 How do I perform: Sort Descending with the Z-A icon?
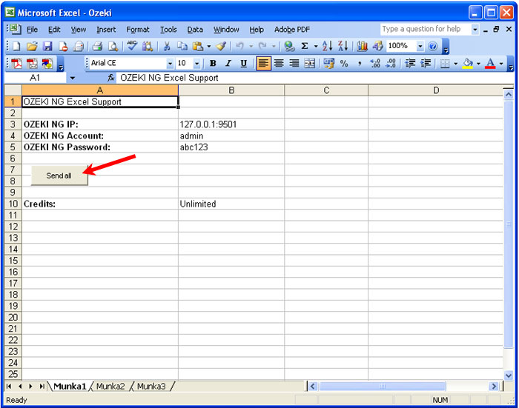pos(343,47)
